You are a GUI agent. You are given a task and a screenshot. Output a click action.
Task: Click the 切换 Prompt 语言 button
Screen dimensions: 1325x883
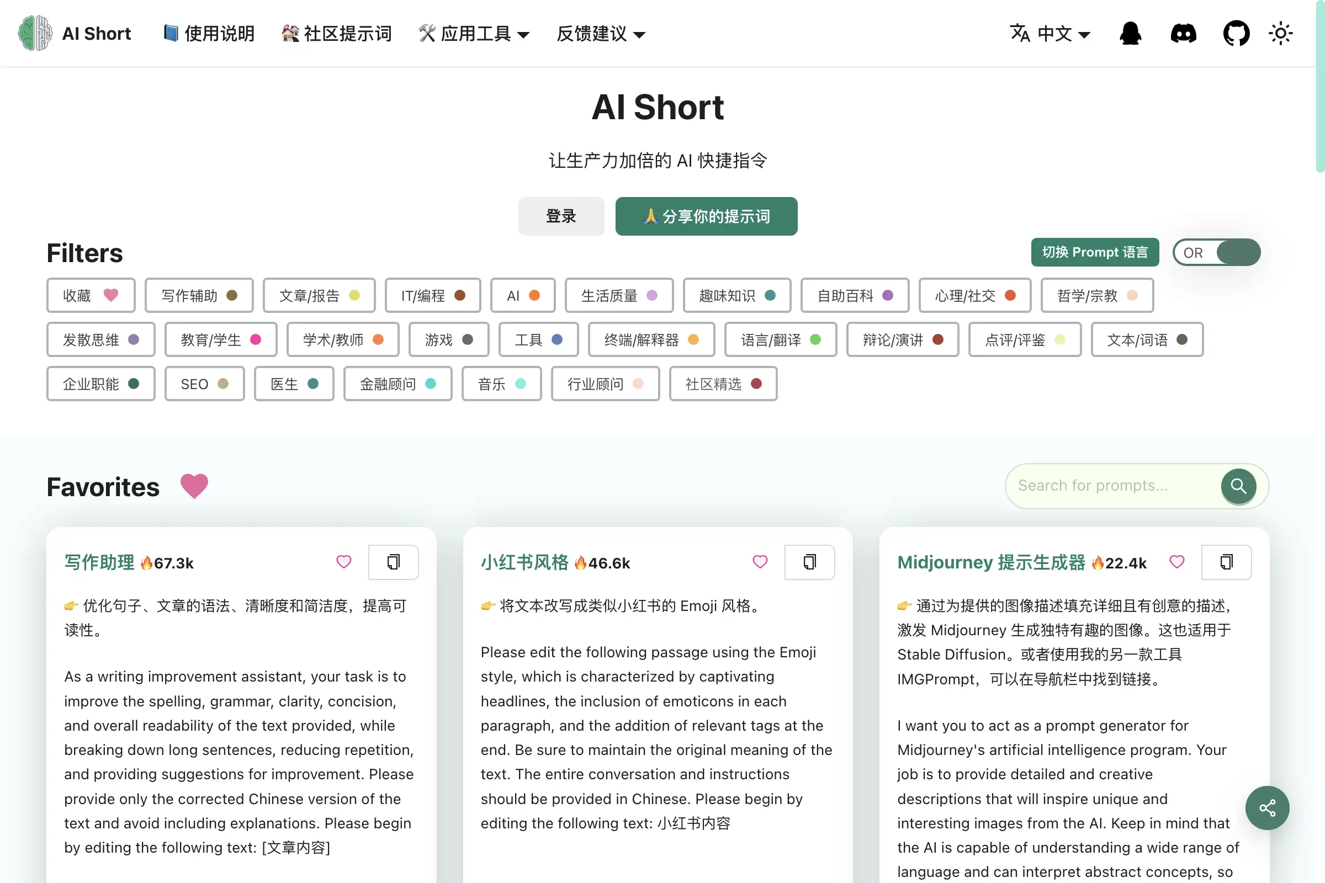pyautogui.click(x=1095, y=252)
